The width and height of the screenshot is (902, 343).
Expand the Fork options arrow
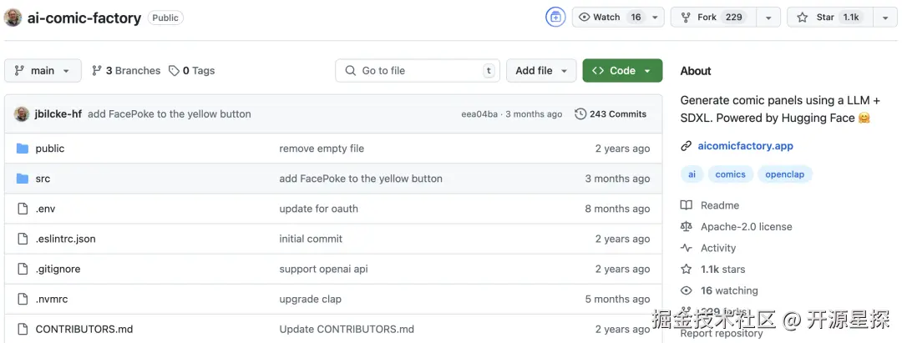[768, 18]
